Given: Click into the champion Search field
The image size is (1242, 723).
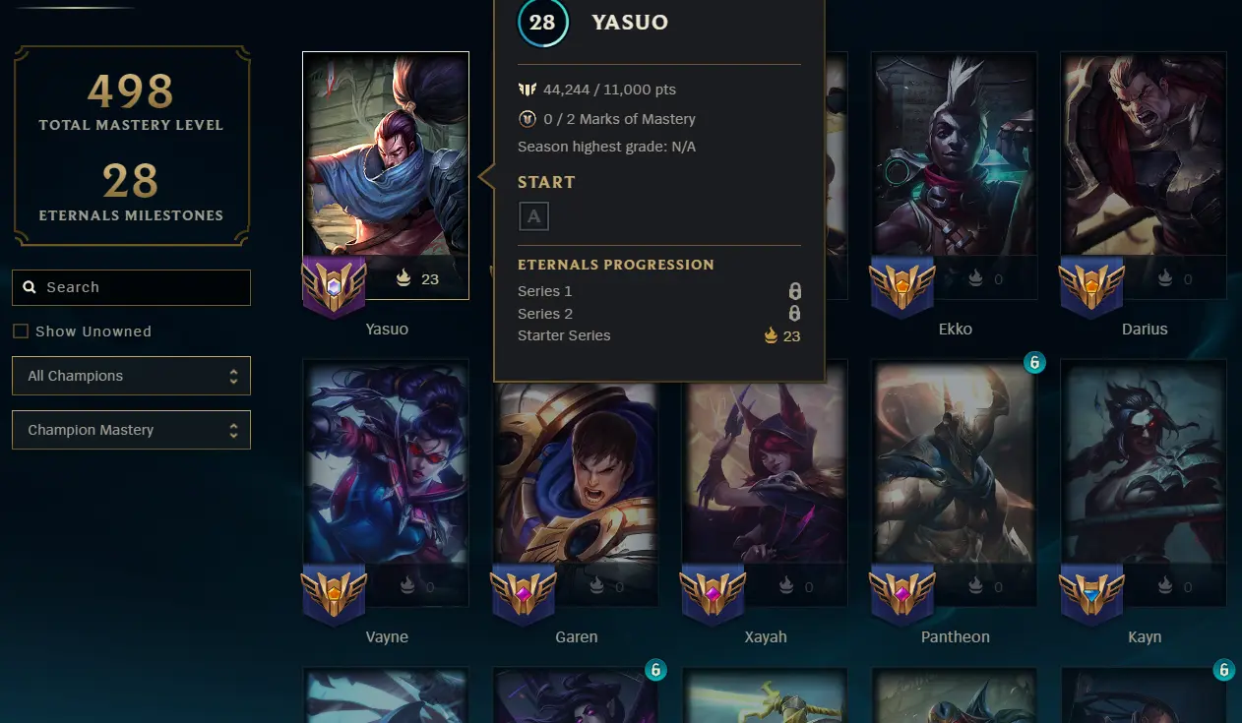Looking at the screenshot, I should (131, 287).
